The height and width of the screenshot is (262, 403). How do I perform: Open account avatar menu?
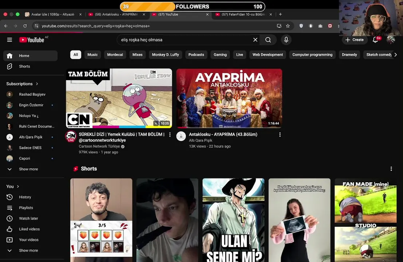click(x=391, y=40)
